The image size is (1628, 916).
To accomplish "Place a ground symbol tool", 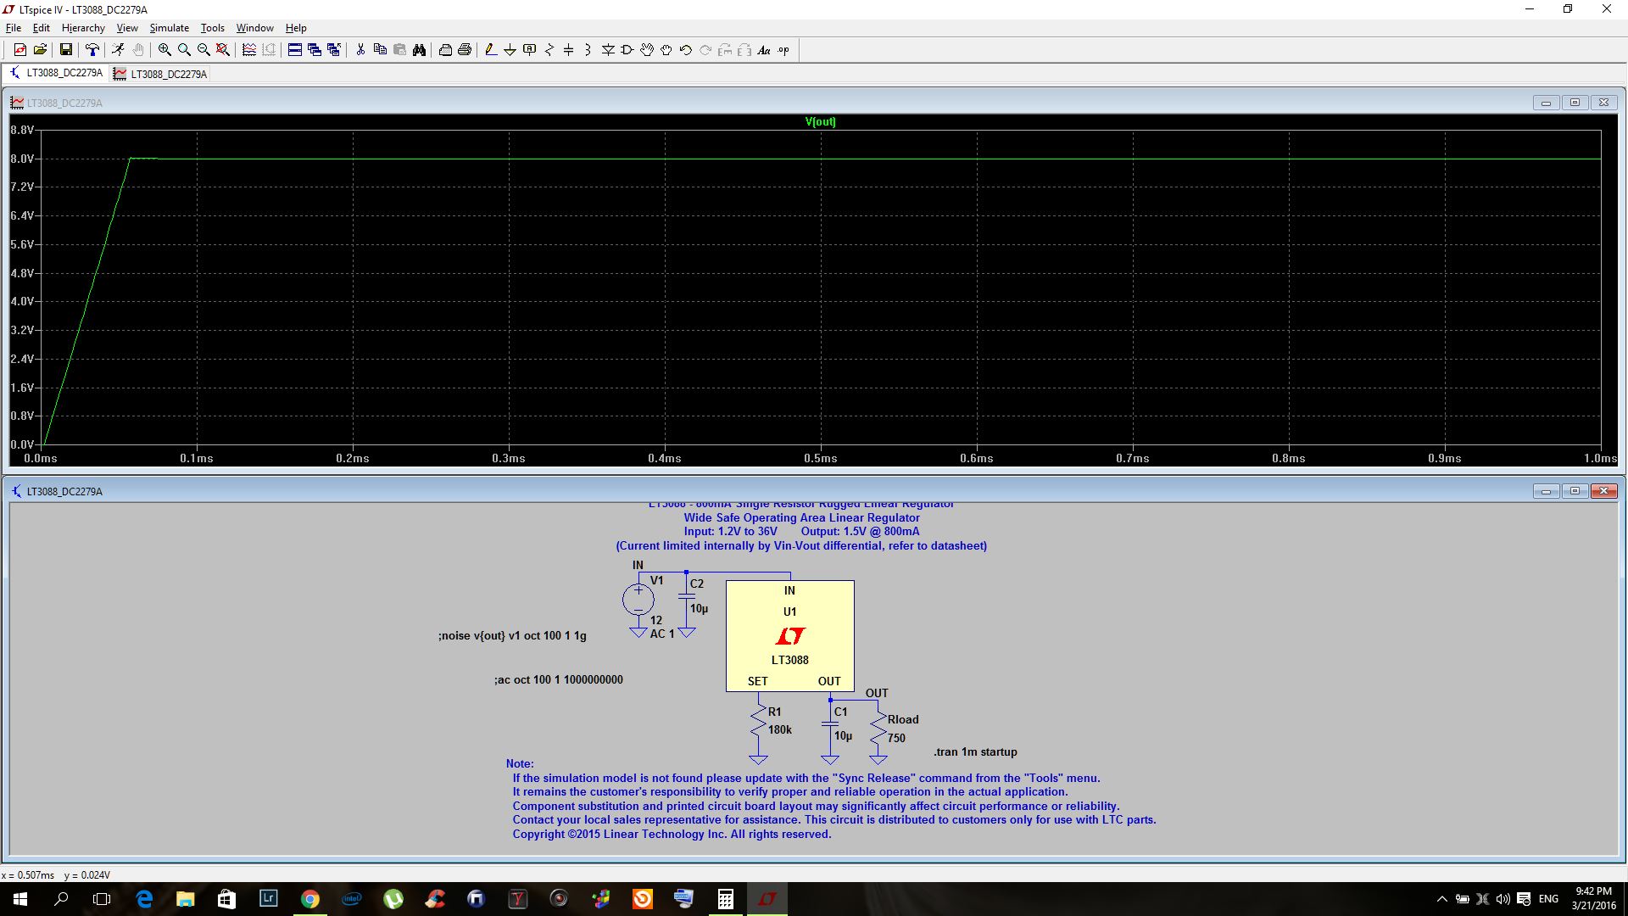I will point(510,50).
